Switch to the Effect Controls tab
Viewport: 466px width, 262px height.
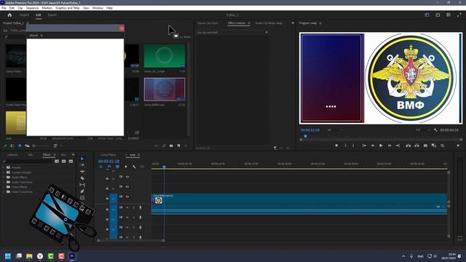[237, 23]
